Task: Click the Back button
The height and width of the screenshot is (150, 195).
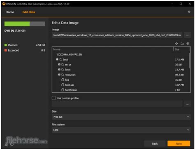Action: click(x=155, y=144)
